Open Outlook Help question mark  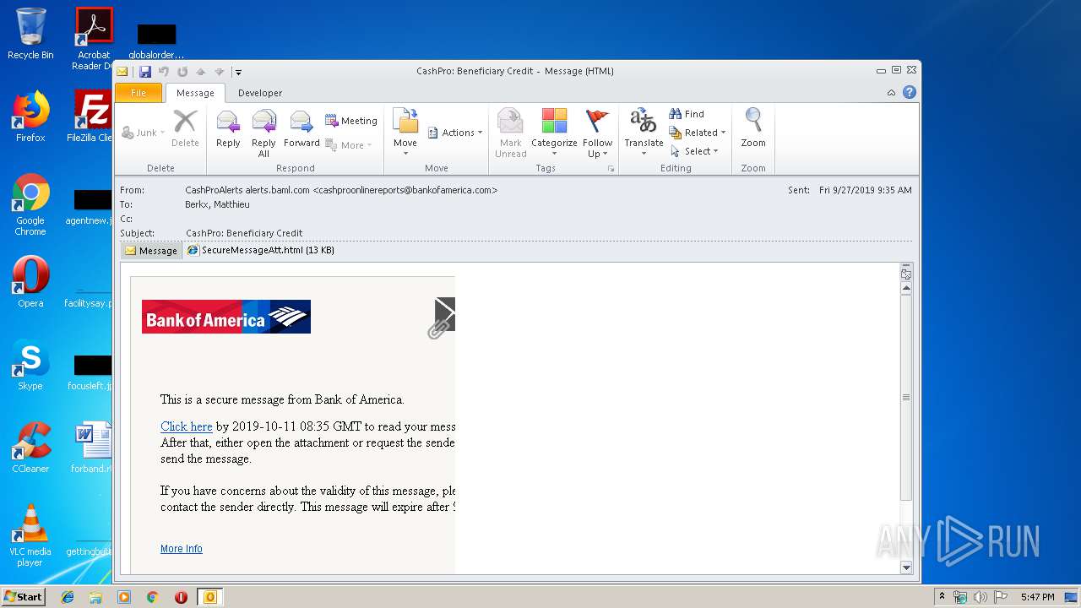(910, 93)
